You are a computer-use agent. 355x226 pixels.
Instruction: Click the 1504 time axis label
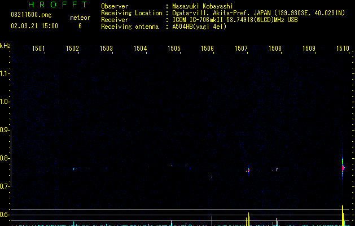[x=140, y=49]
